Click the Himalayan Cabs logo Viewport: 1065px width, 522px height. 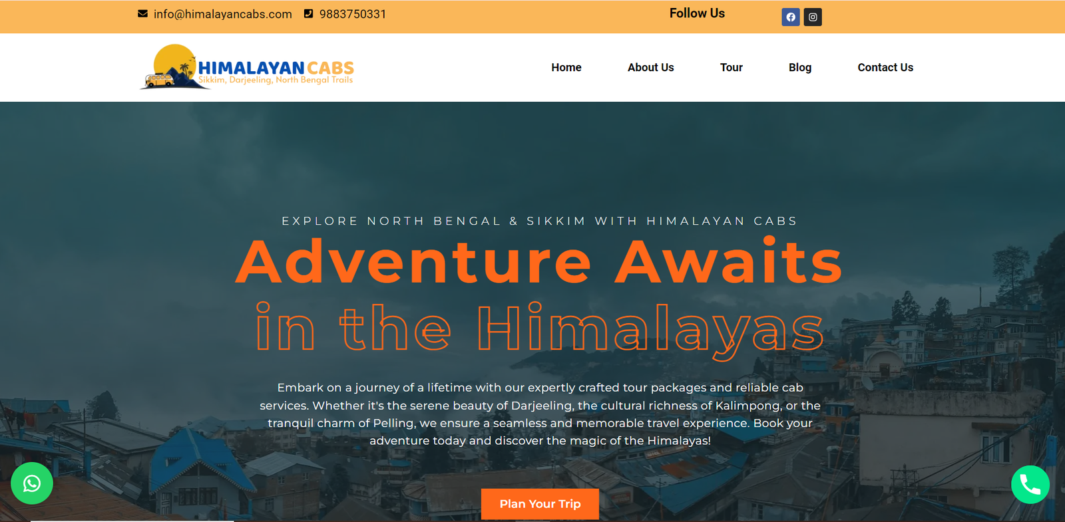(247, 67)
